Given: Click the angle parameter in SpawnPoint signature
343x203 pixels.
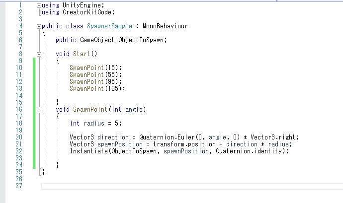Looking at the screenshot, I should coord(134,110).
